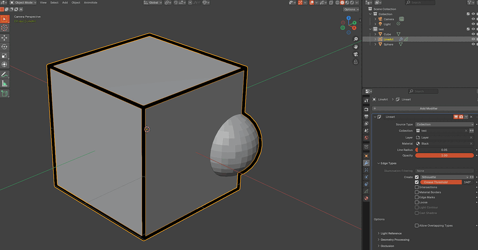Open the Silhouette type dropdown
478x250 pixels.
(444, 177)
